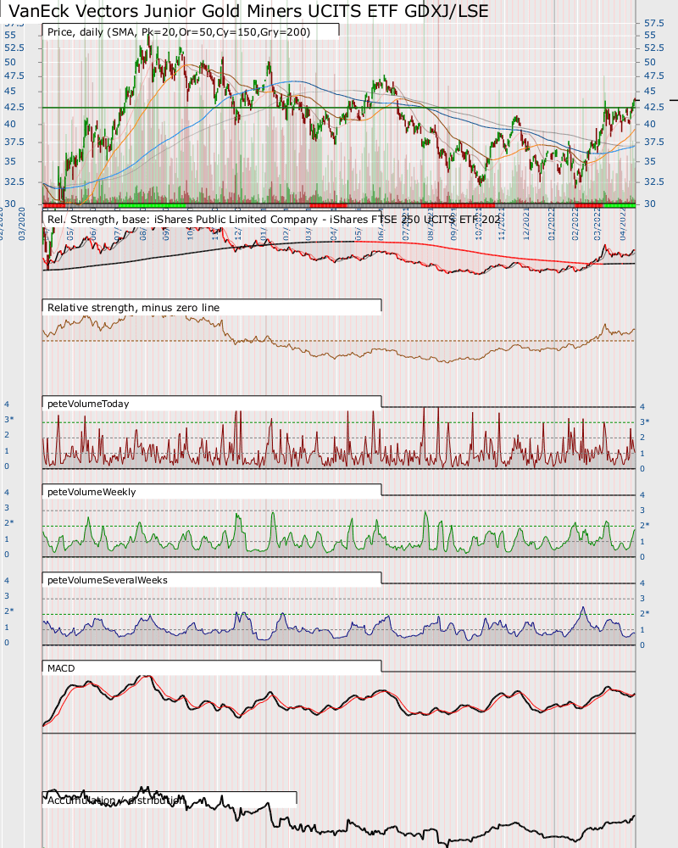Click the 4 label on peteVolumeToday left axis
Image resolution: width=678 pixels, height=848 pixels.
7,404
